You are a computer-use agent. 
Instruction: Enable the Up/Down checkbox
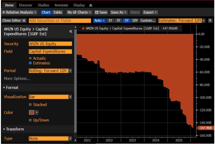[x=30, y=120]
